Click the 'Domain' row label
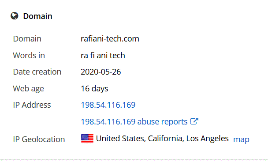Screen dimensions: 268x162 pyautogui.click(x=27, y=39)
